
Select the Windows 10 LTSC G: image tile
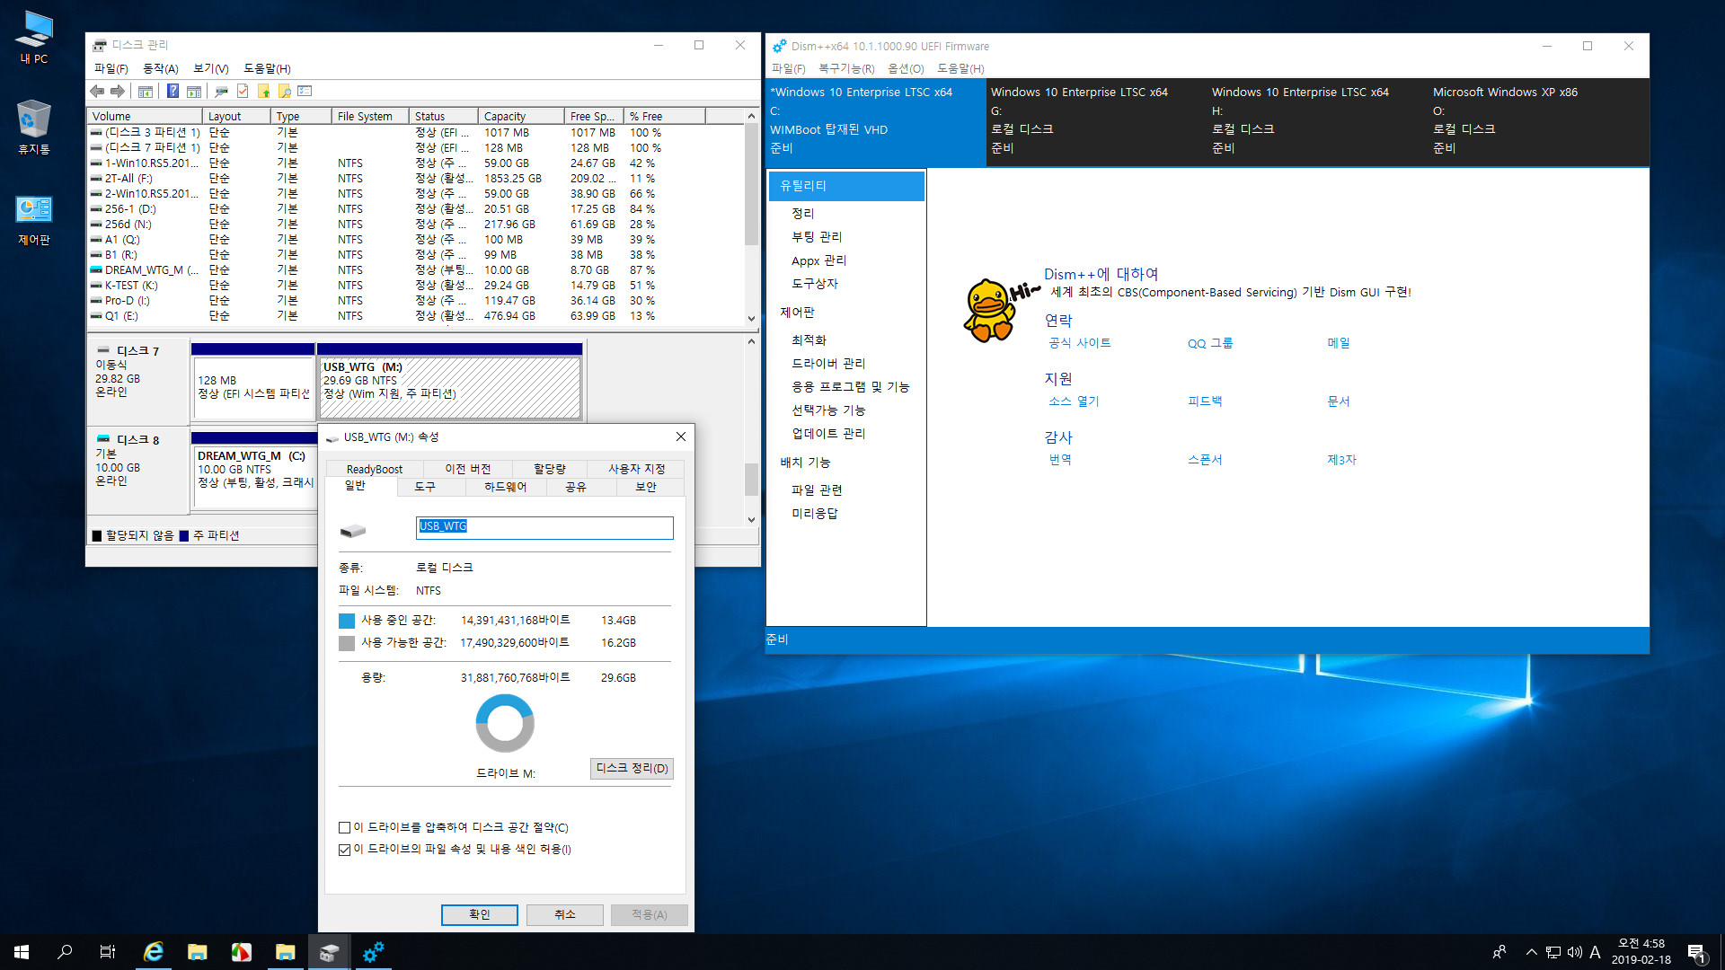1096,122
